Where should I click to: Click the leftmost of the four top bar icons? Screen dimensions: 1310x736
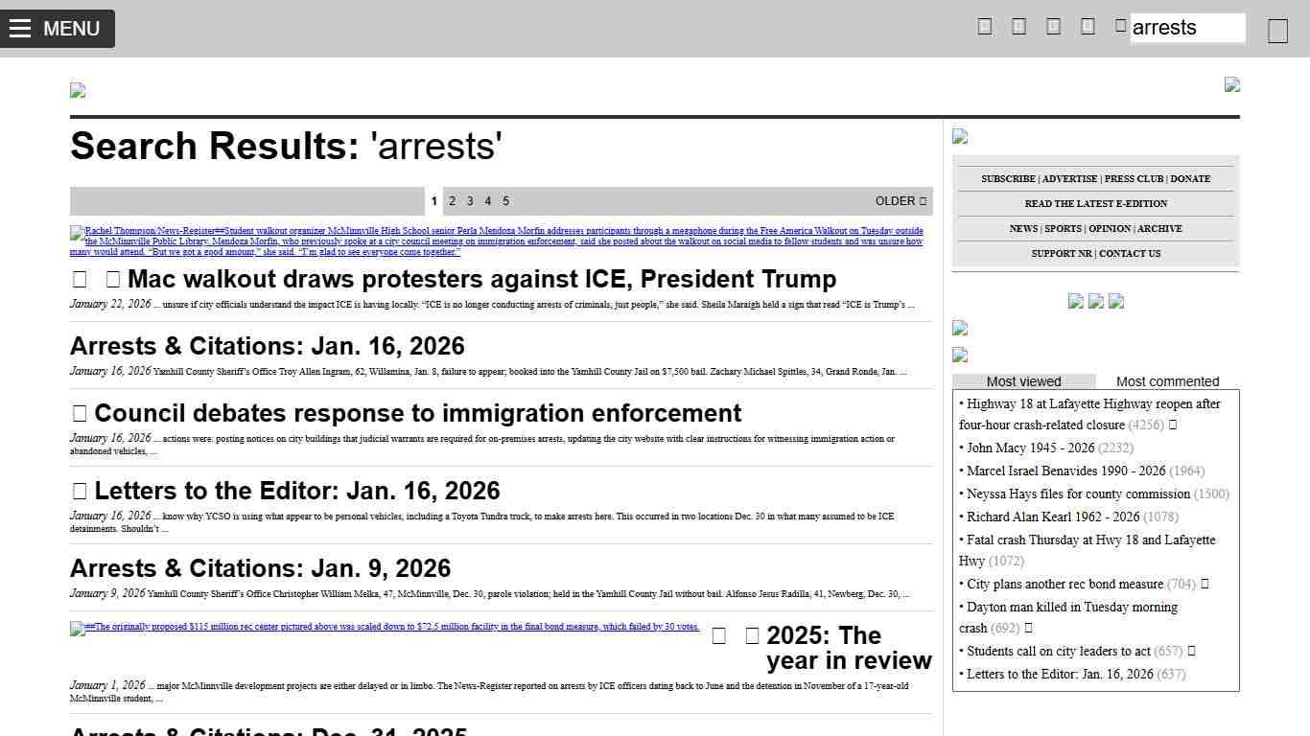point(984,27)
